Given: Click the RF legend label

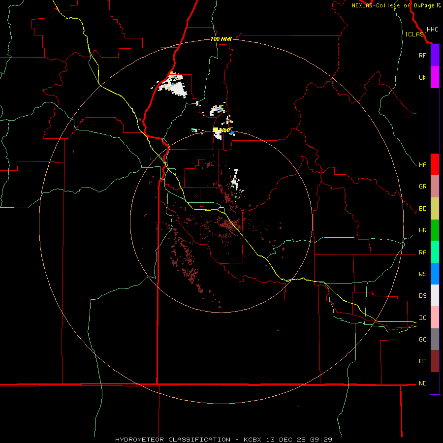Looking at the screenshot, I should 422,55.
